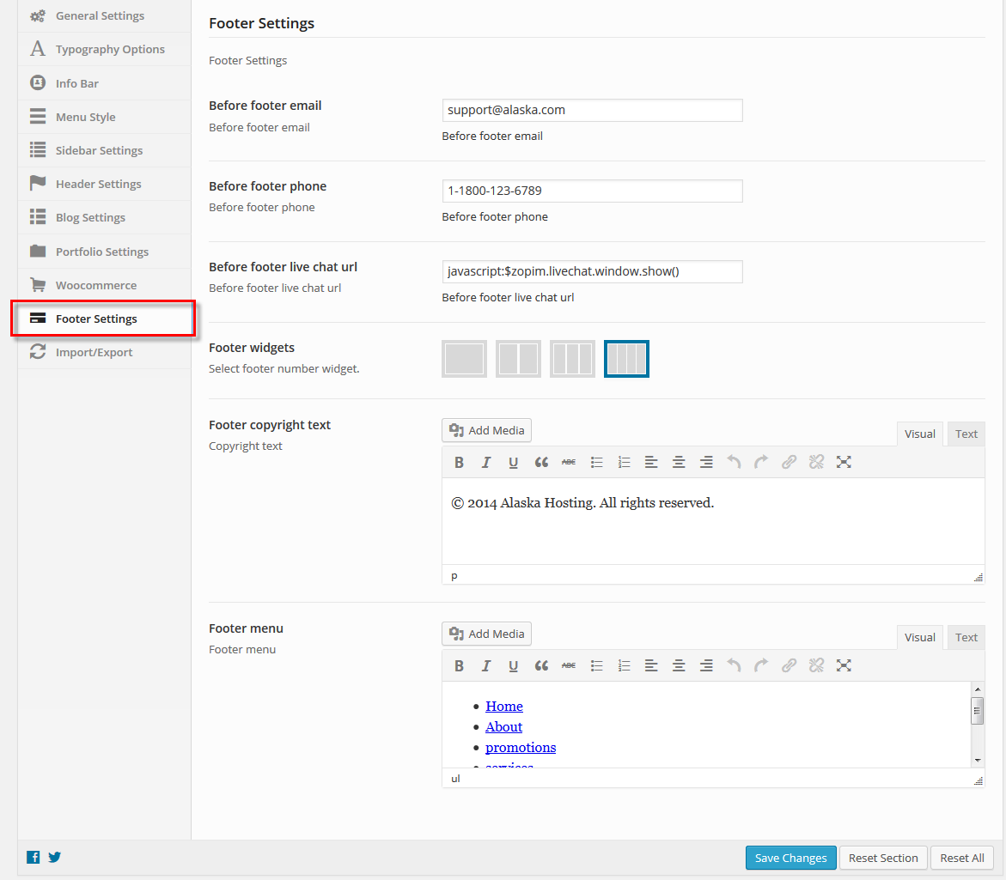
Task: Add Media to Footer menu
Action: pyautogui.click(x=486, y=634)
